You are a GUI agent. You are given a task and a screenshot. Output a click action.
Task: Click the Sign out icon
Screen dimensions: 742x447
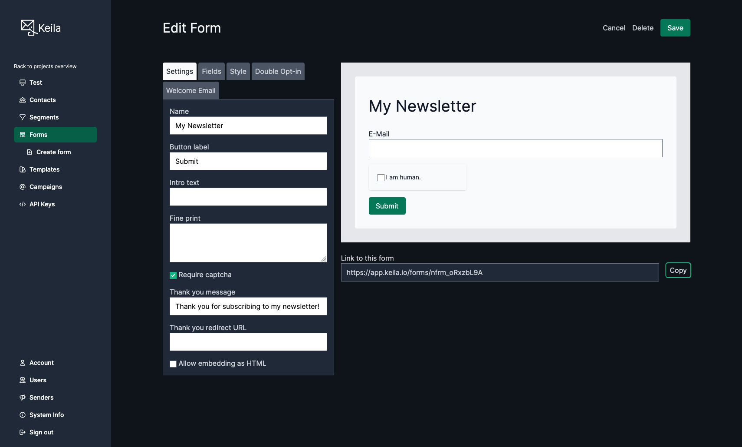coord(23,432)
